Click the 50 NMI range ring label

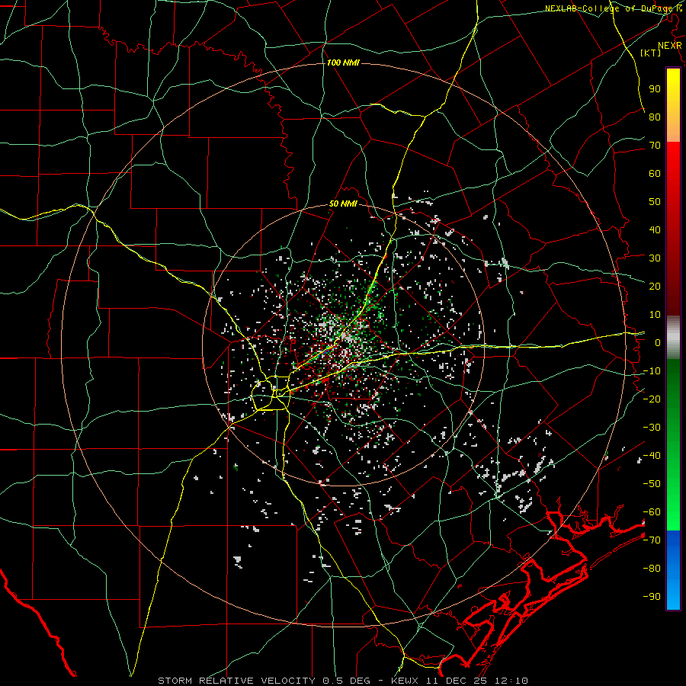click(343, 204)
